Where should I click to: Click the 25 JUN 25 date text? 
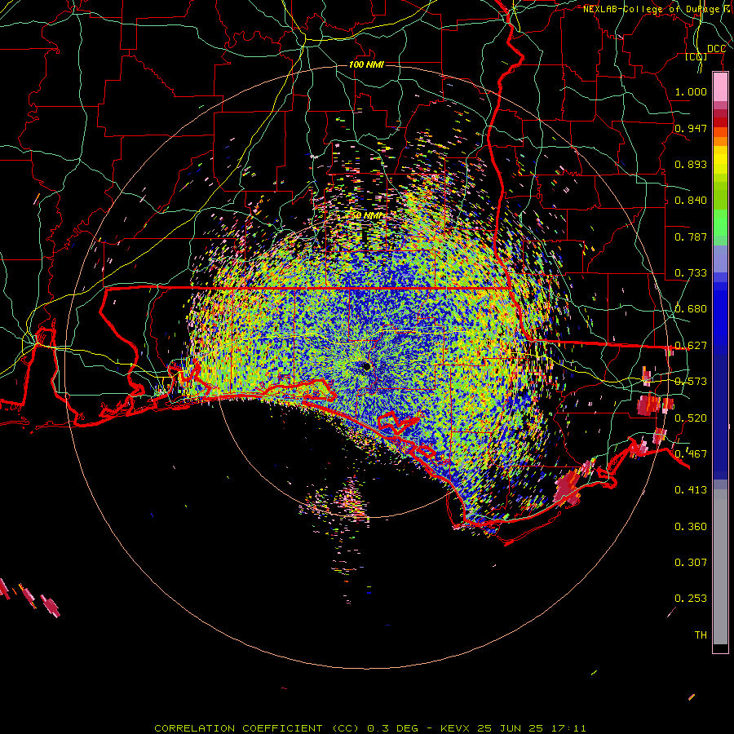tap(511, 728)
